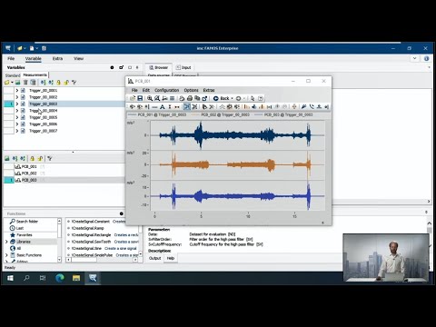Click the save icon in PCB_001 window toolbar
Viewport: 436px width, 327px height.
[140, 98]
